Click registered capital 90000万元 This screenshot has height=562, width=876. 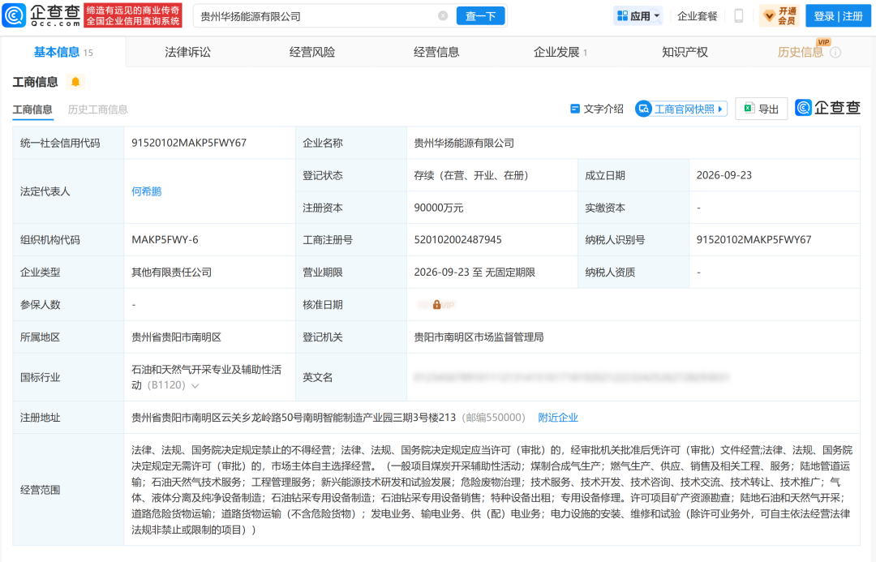pos(439,208)
